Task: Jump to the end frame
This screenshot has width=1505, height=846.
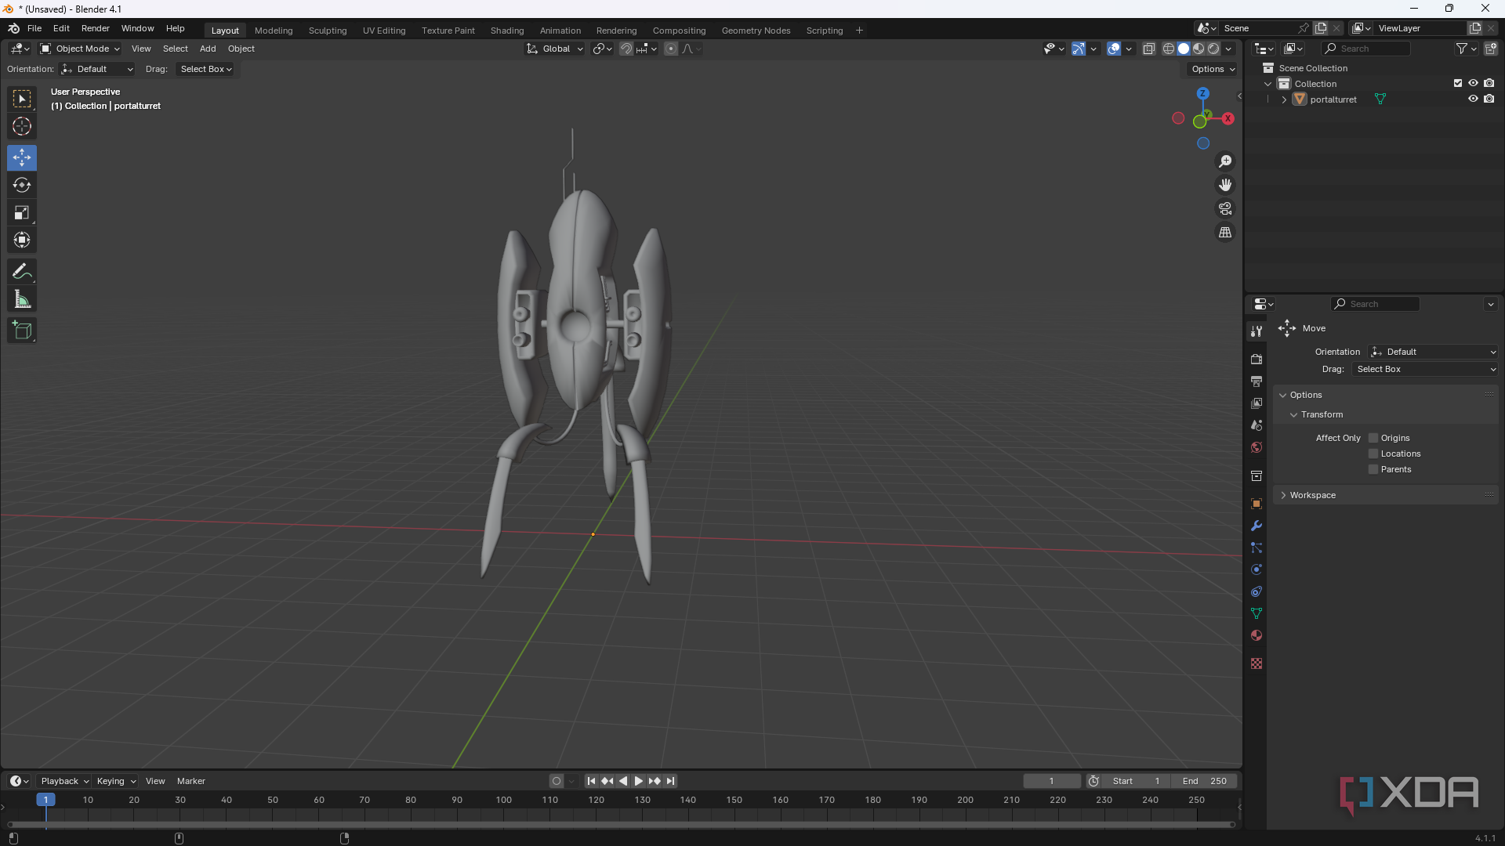Action: click(x=670, y=781)
